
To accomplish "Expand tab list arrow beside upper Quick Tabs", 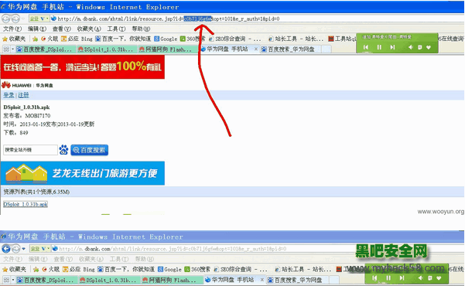I will [x=12, y=49].
